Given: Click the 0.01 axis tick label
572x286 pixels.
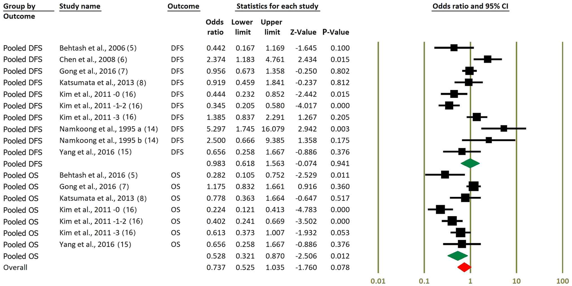Looking at the screenshot, I should (378, 281).
